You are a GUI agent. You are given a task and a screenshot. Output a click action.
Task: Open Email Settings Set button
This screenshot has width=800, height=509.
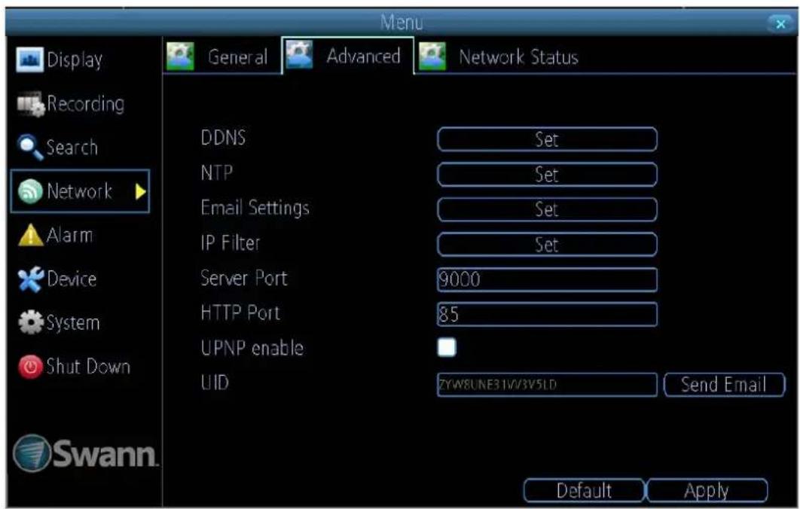[x=547, y=209]
